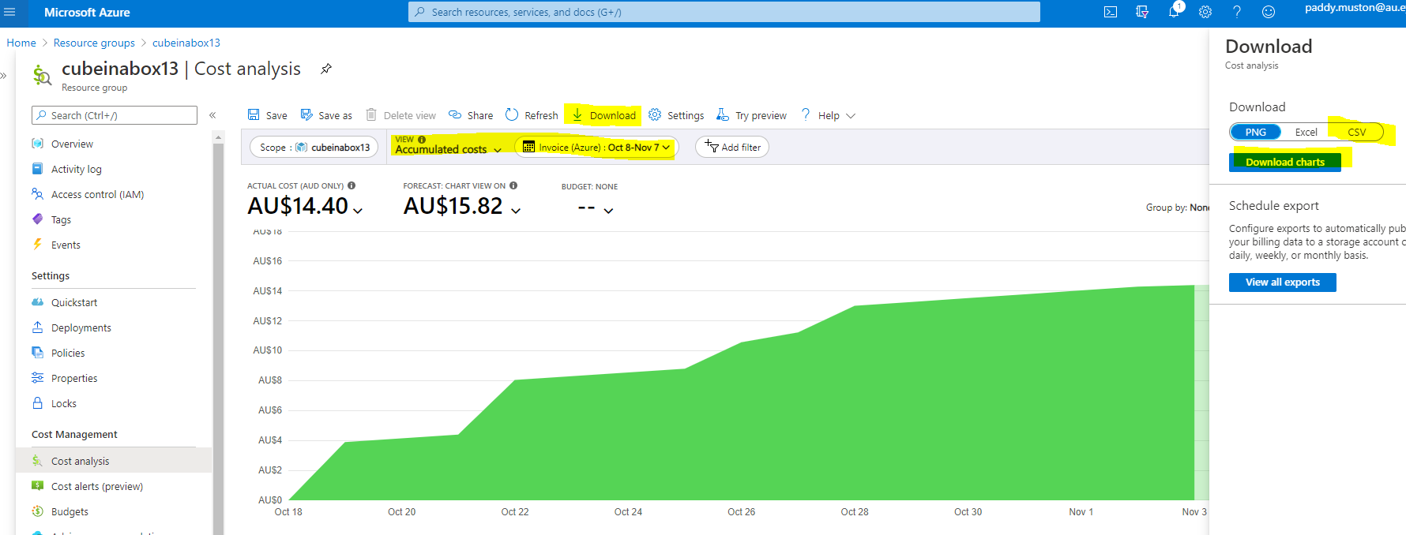
Task: Click the Home breadcrumb link
Action: 21,43
